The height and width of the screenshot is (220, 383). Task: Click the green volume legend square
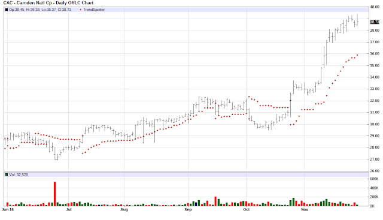(x=7, y=174)
